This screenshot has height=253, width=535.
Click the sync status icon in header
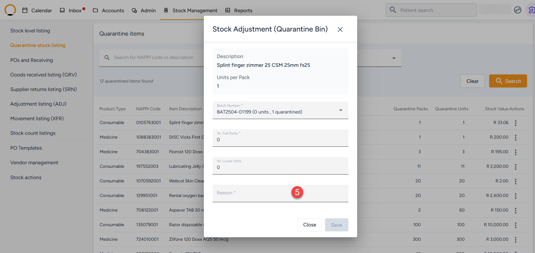click(x=517, y=10)
